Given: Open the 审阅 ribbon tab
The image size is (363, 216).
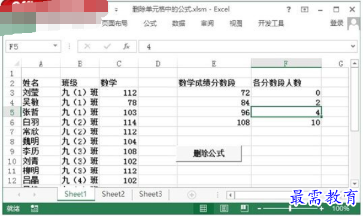Looking at the screenshot, I should point(207,23).
